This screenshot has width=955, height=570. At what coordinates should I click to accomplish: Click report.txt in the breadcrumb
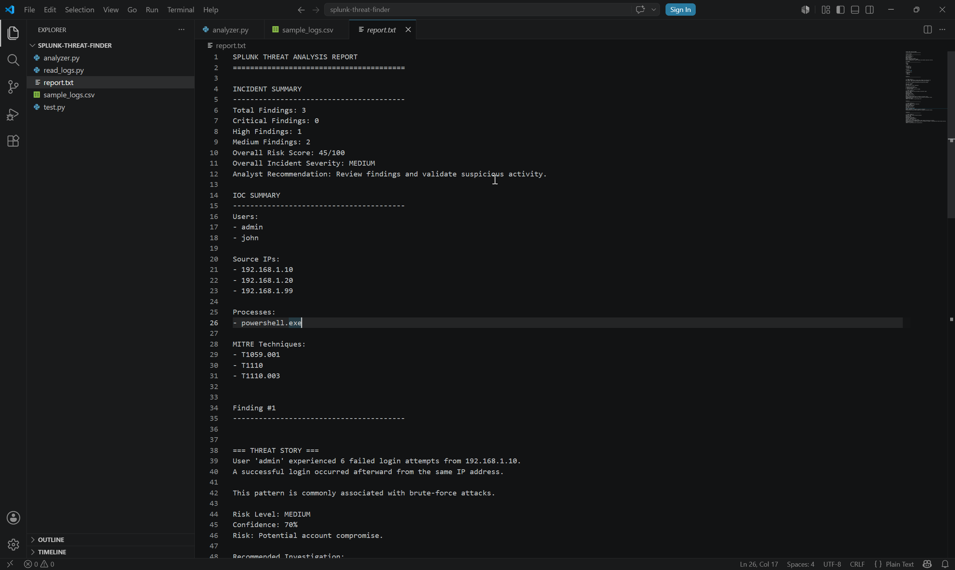click(x=231, y=45)
